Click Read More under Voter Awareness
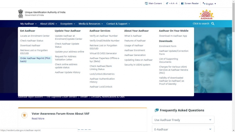This screenshot has height=132, width=235. pos(38,118)
